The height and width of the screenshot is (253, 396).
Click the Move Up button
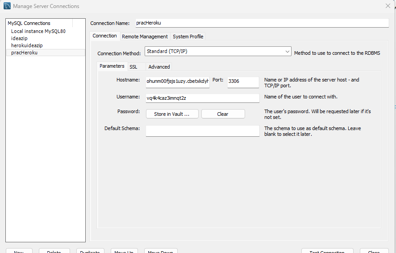(x=124, y=251)
